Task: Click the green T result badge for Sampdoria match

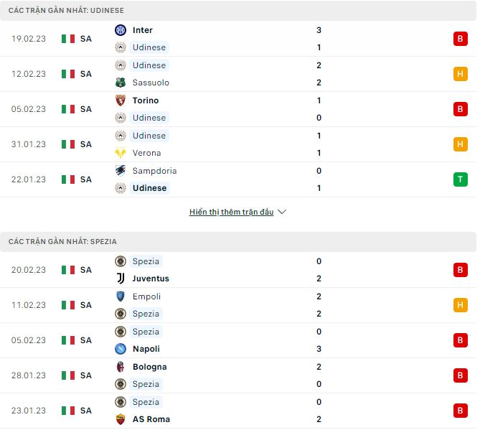Action: point(460,179)
